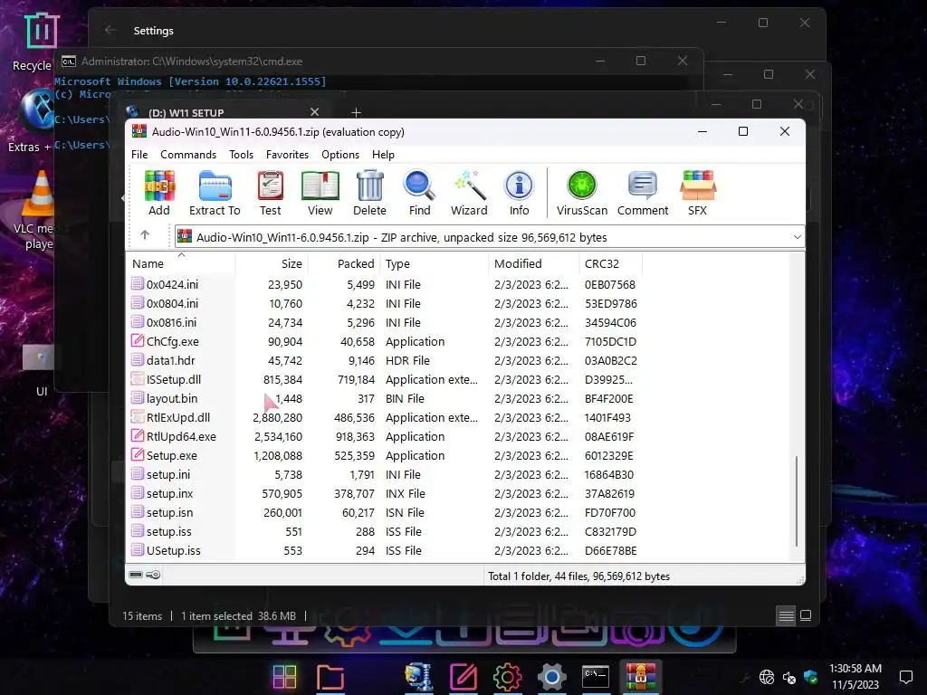
Task: Click the WinRAR file list vertical scrollbar
Action: click(797, 501)
